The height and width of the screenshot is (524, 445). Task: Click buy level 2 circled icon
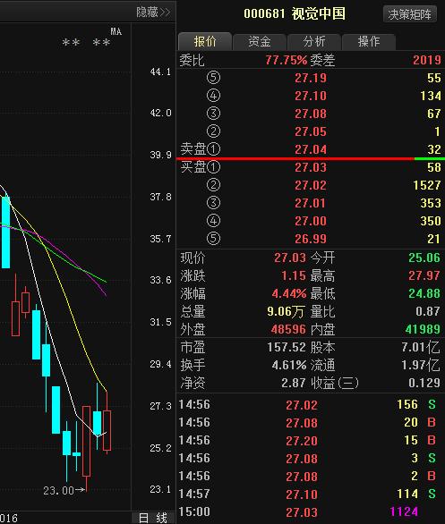click(213, 185)
